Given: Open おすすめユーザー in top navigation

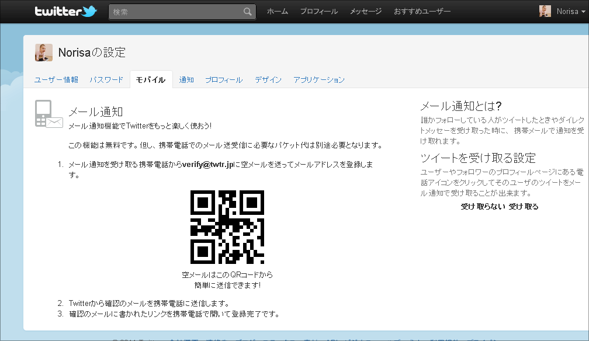Looking at the screenshot, I should point(422,12).
